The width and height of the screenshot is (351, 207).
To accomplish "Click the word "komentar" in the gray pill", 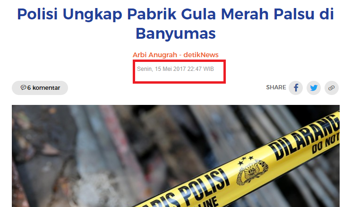I will tap(46, 88).
